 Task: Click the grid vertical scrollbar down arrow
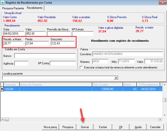[164, 115]
